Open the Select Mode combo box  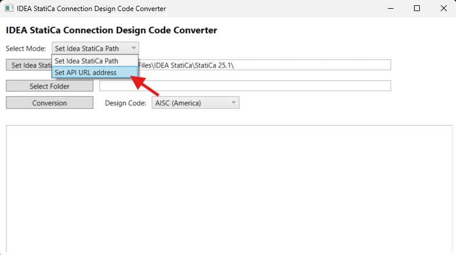point(95,48)
